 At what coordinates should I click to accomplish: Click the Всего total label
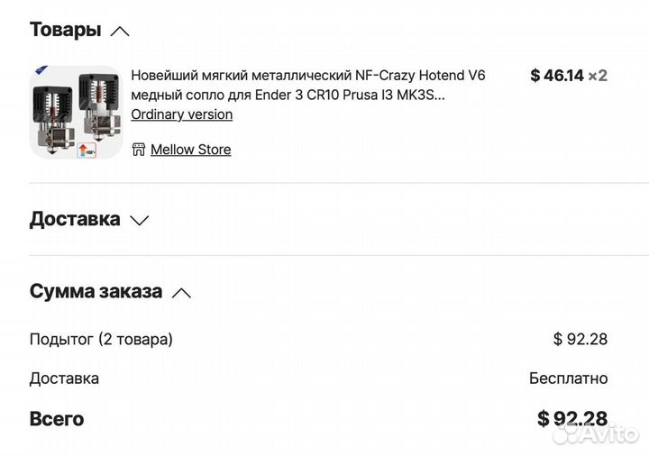[57, 419]
